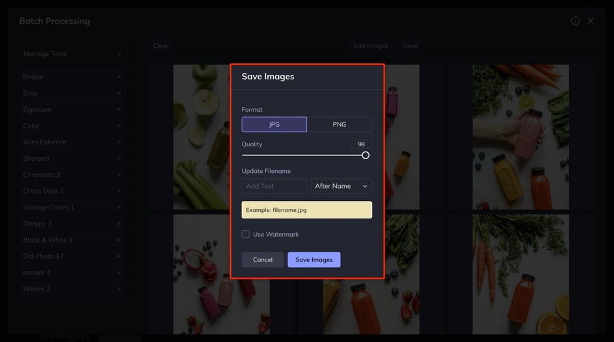Remove the Sharpen tool with its X

click(x=118, y=159)
